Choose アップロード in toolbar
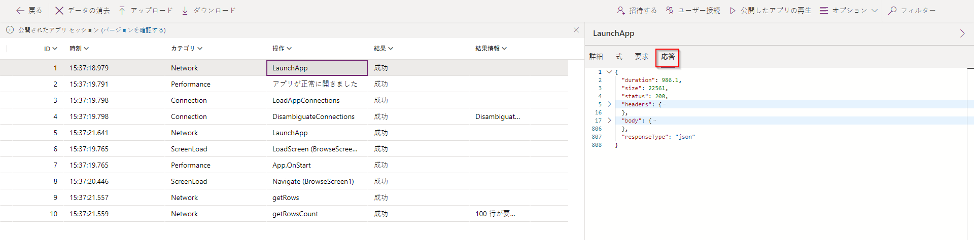Screen dimensions: 974x240 pos(146,11)
